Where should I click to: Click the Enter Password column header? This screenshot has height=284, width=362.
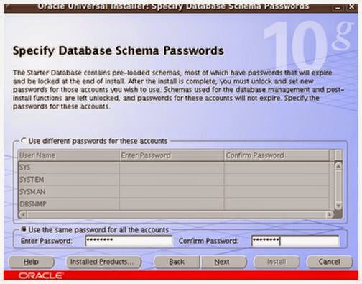pyautogui.click(x=172, y=155)
